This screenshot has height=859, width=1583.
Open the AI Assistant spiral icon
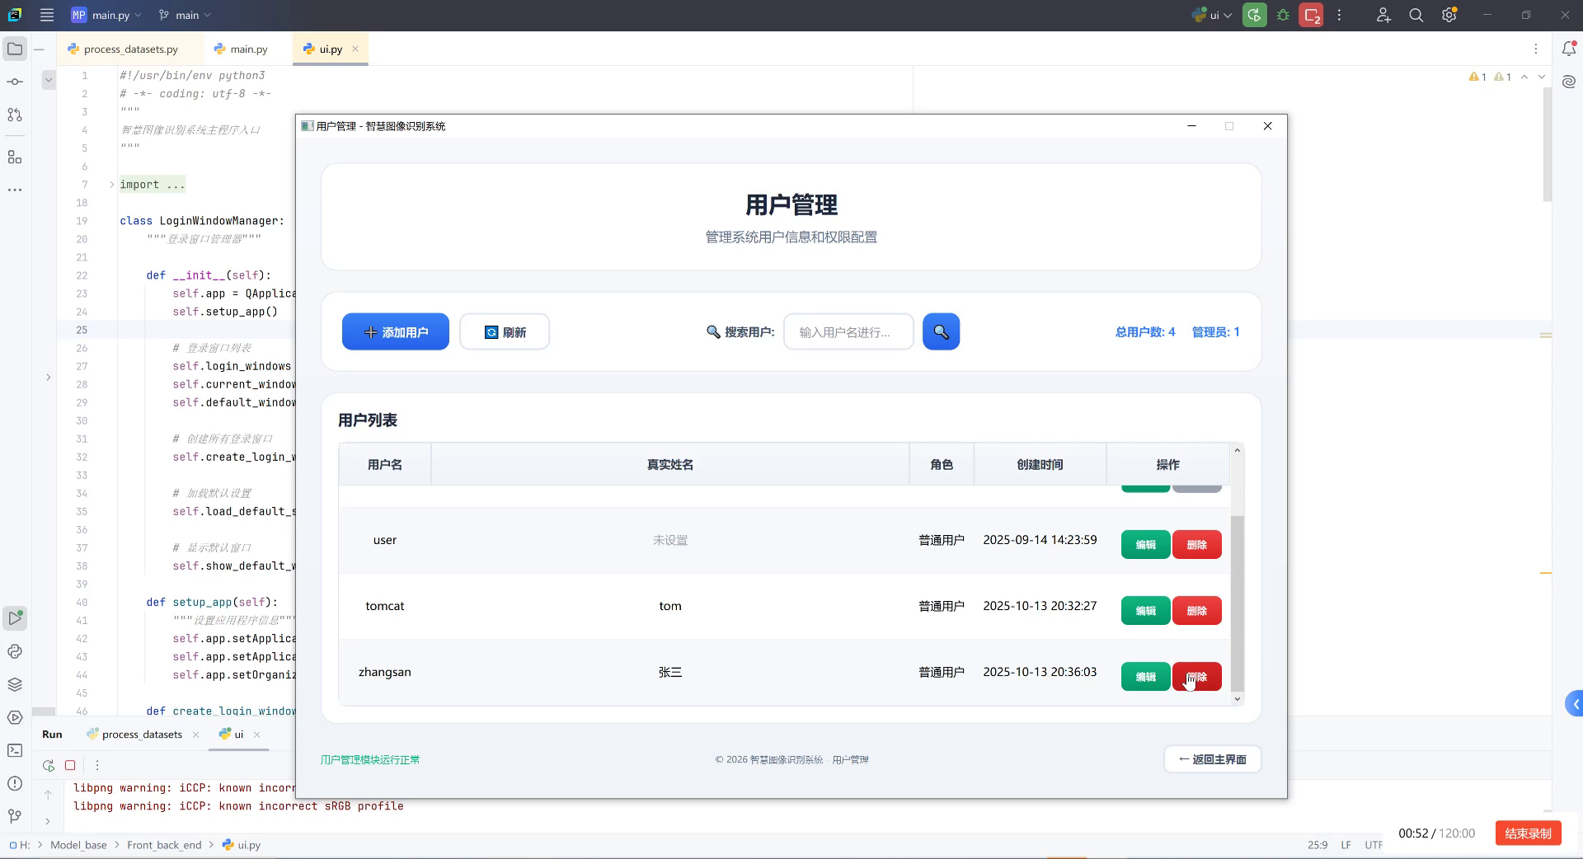[x=1569, y=82]
